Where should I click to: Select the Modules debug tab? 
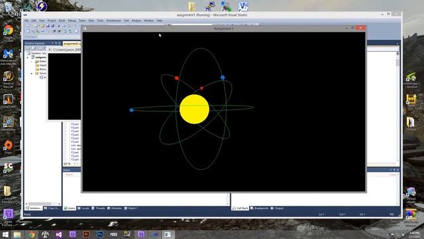[115, 208]
